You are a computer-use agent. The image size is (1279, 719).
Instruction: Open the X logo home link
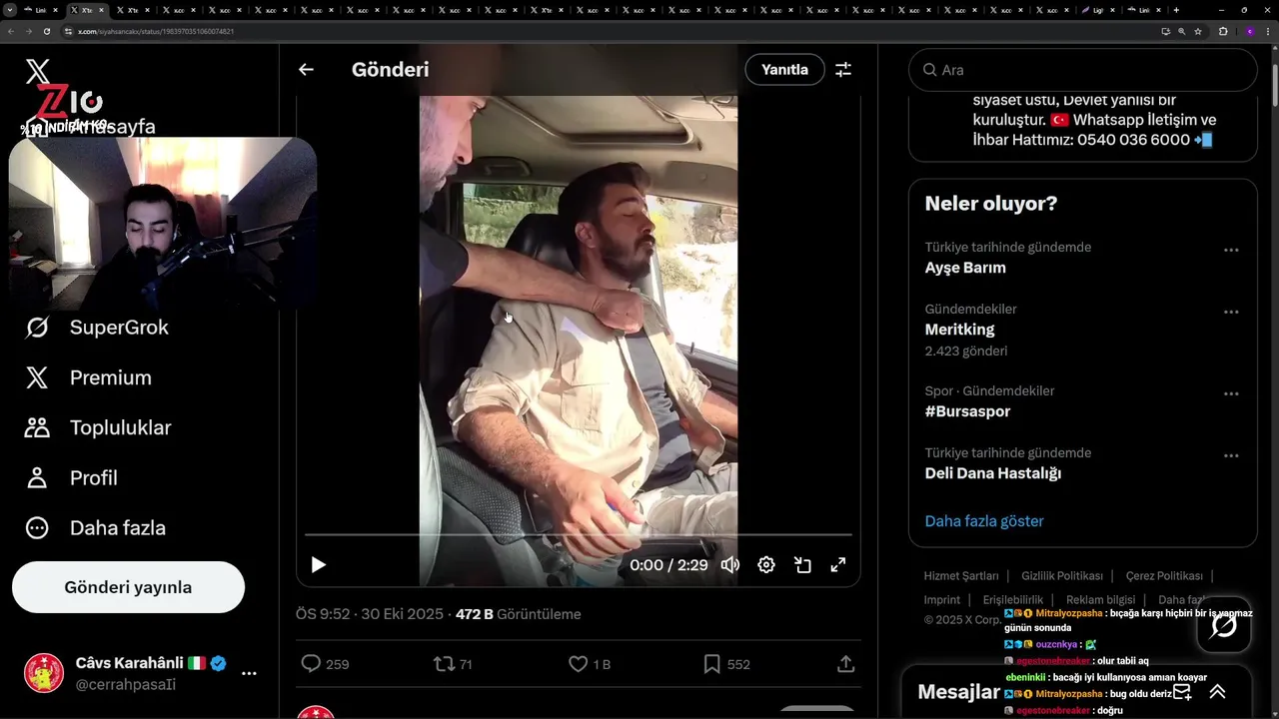tap(37, 72)
